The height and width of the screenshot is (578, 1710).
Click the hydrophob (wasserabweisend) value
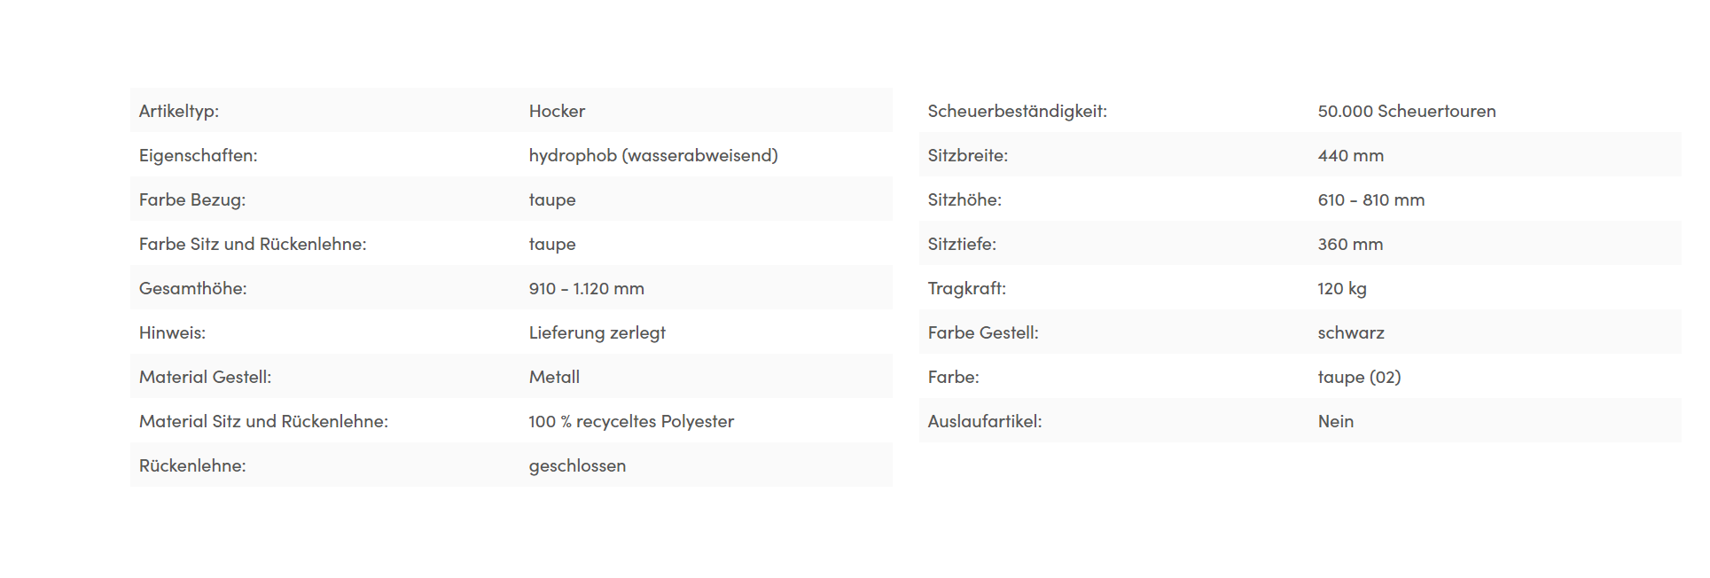pyautogui.click(x=653, y=156)
